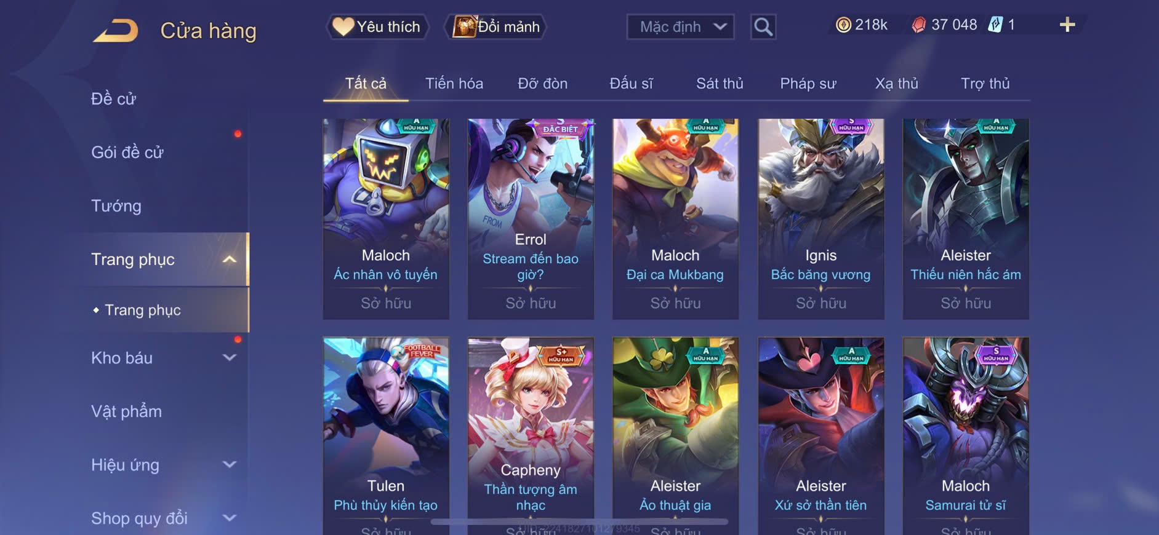This screenshot has height=535, width=1159.
Task: Go back using the golden arrow icon
Action: [116, 30]
